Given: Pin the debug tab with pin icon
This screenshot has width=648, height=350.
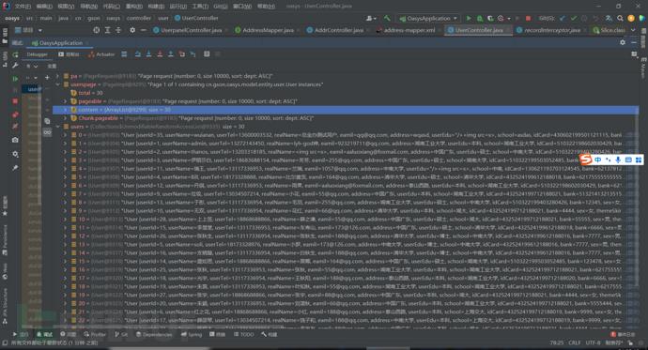Looking at the screenshot, I should click(x=15, y=168).
